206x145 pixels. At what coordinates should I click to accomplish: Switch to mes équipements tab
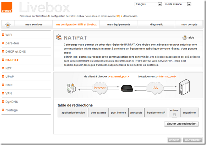119,24
